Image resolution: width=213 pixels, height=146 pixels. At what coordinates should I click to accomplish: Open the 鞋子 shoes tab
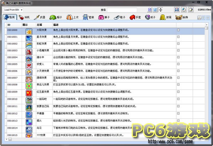(119, 17)
